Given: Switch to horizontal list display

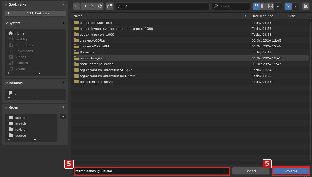Looking at the screenshot, I should pyautogui.click(x=263, y=6).
